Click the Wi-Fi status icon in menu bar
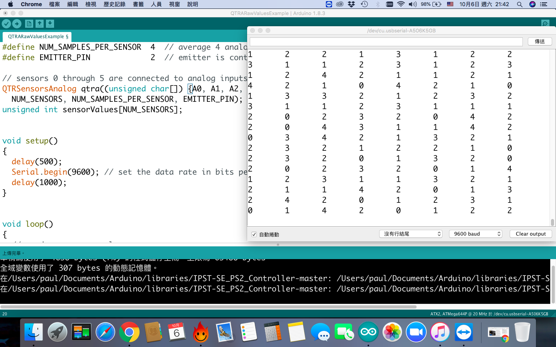This screenshot has height=347, width=556. [x=401, y=4]
